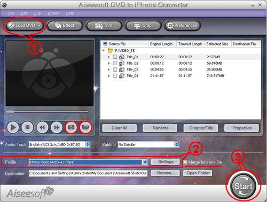The width and height of the screenshot is (267, 202).
Task: Open the File menu
Action: click(x=11, y=13)
